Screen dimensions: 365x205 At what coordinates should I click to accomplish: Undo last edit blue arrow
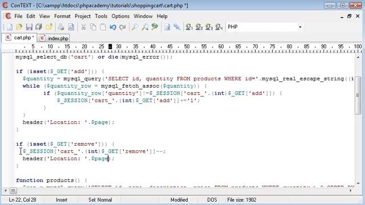tap(113, 27)
